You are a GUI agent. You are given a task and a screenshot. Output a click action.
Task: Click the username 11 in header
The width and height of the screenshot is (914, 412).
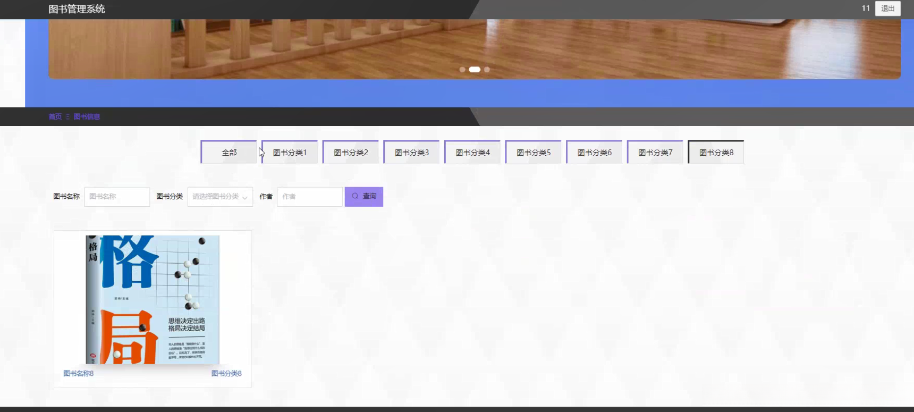[866, 9]
